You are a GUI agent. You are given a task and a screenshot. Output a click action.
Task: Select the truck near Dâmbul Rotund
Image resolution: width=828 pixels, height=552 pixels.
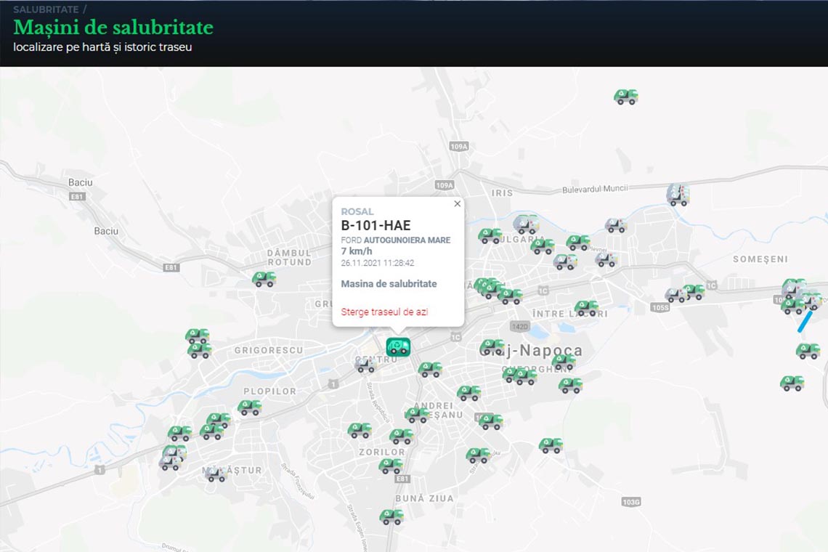pyautogui.click(x=264, y=279)
